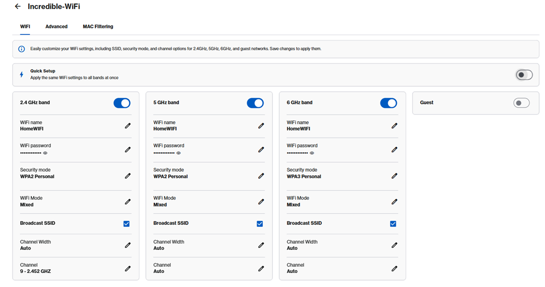Switch to the Advanced tab

point(56,26)
